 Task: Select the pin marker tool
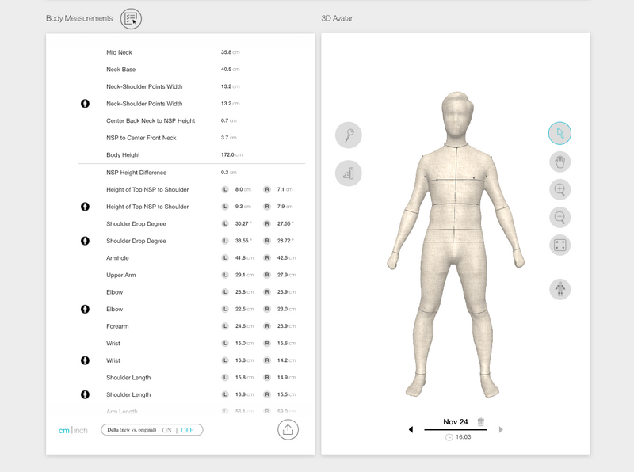[x=349, y=135]
